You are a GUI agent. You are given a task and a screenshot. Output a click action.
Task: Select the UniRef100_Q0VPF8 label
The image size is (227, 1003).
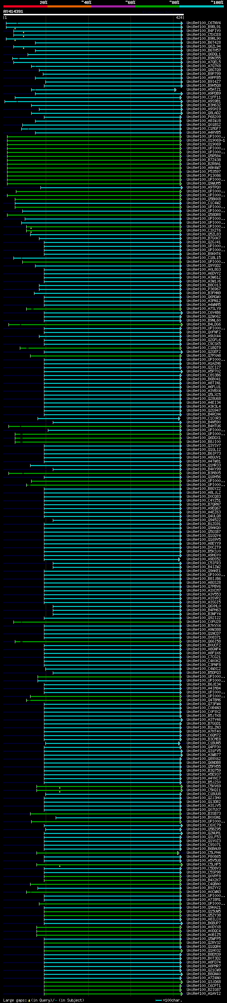(x=204, y=876)
